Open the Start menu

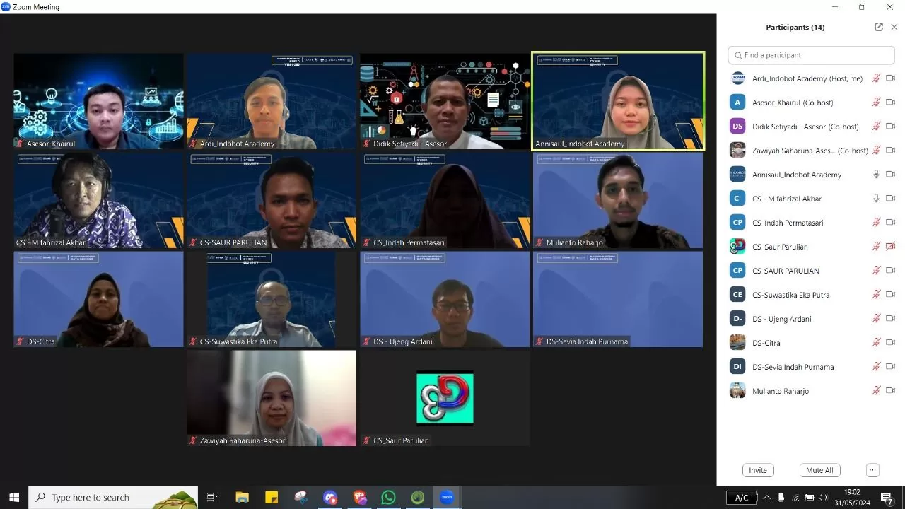tap(13, 497)
